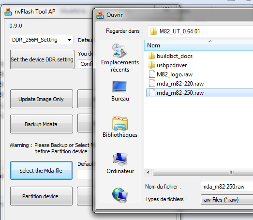Go to Bureau in the places sidebar
The height and width of the screenshot is (220, 253).
click(120, 91)
